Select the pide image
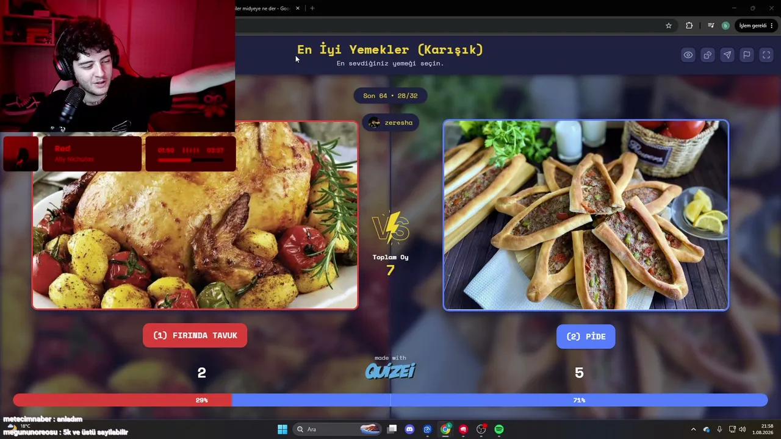Screen dimensions: 781x439 (586, 215)
